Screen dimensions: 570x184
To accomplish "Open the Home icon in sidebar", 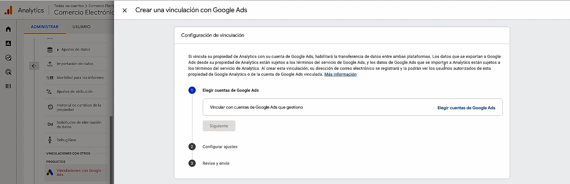I will click(8, 29).
